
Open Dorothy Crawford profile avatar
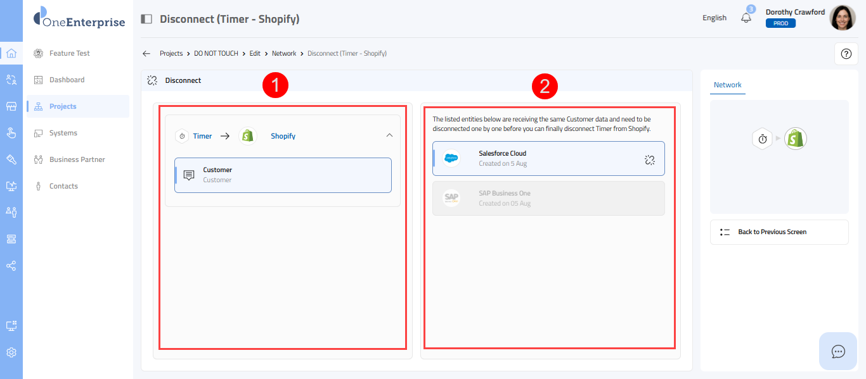[842, 18]
